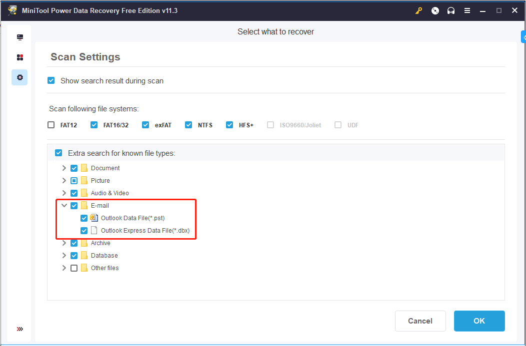Open the hamburger menu in title bar

tap(467, 10)
